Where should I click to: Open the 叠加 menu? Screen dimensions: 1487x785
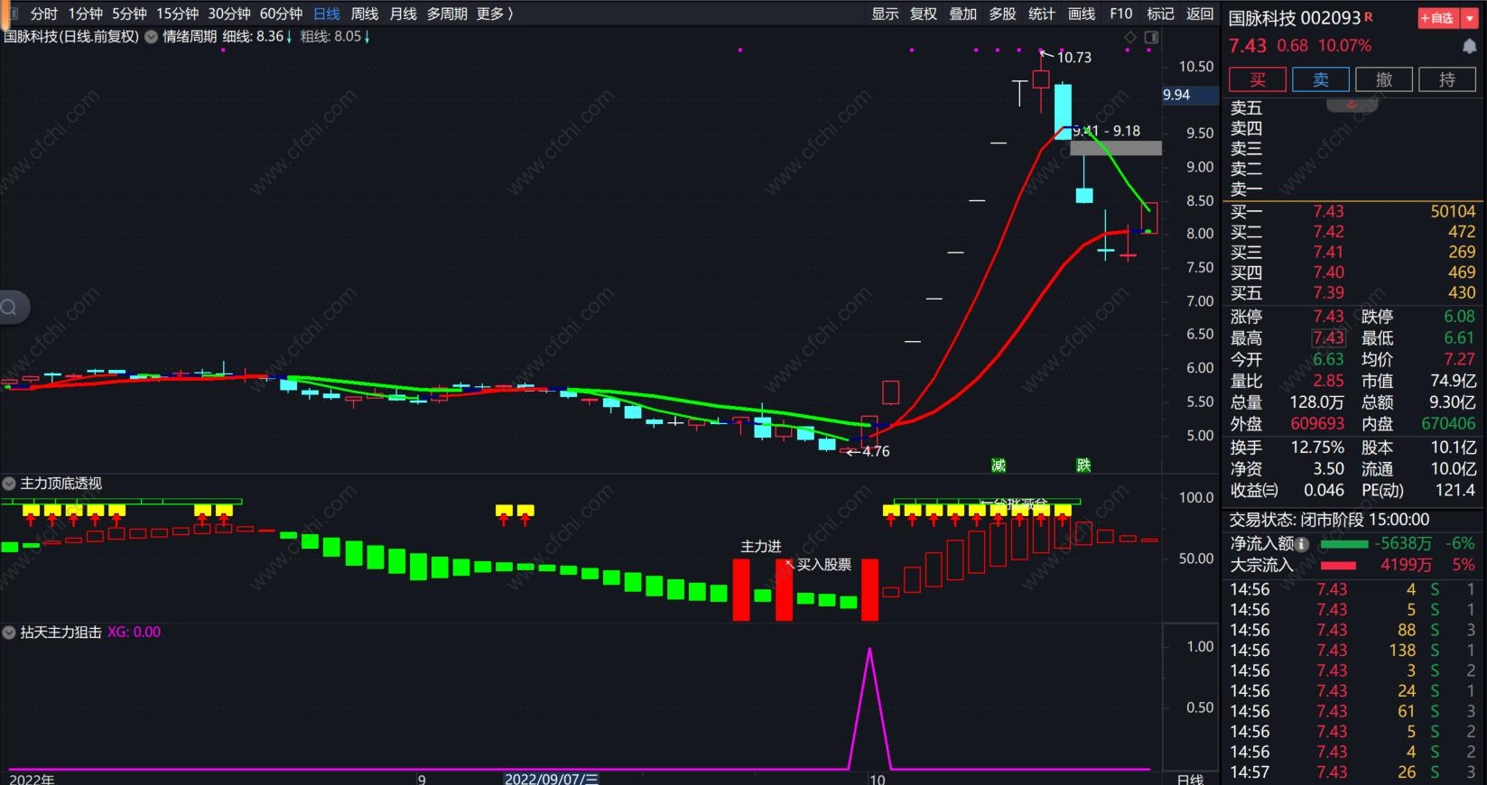click(x=963, y=14)
